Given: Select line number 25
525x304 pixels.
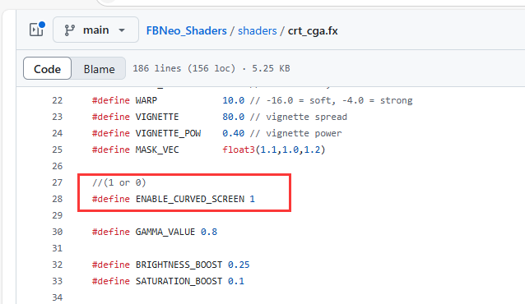Looking at the screenshot, I should 58,150.
